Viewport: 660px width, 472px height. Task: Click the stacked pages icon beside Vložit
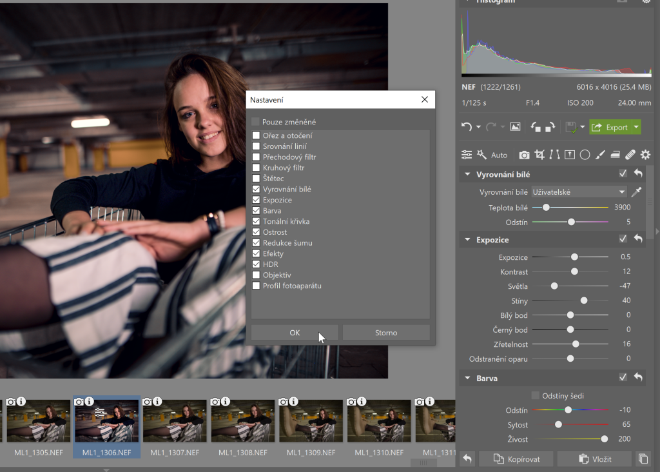tap(643, 458)
